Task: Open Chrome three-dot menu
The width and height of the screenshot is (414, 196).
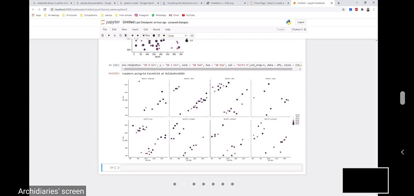Action: 374,9
